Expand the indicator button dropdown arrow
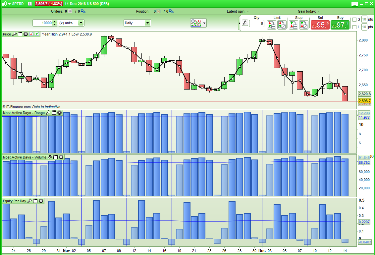Viewport: 375px width, 255px height. (204, 23)
